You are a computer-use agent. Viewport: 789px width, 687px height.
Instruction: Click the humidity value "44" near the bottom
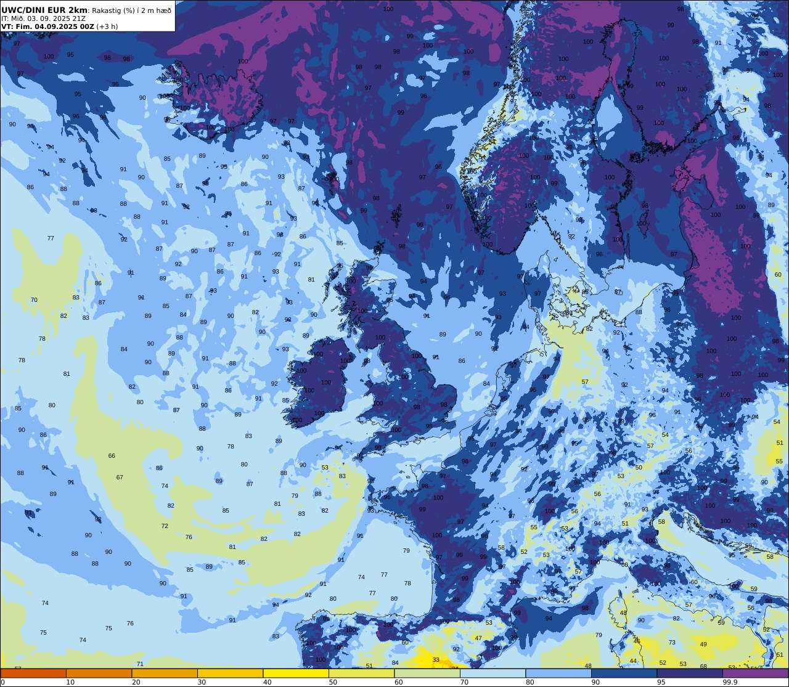[x=633, y=661]
